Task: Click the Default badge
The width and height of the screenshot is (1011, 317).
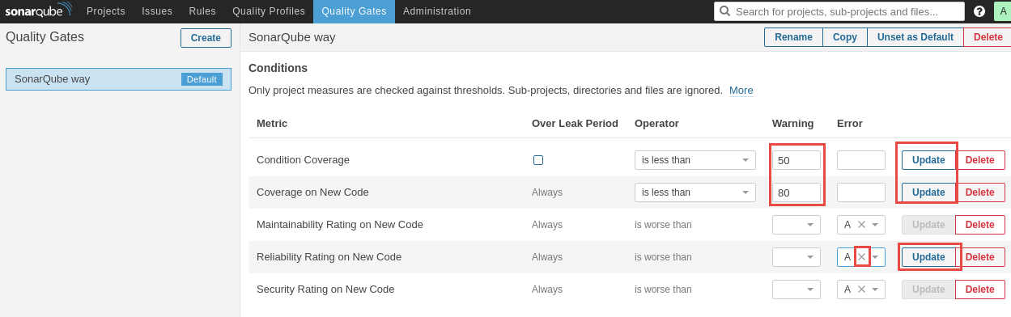Action: click(202, 79)
